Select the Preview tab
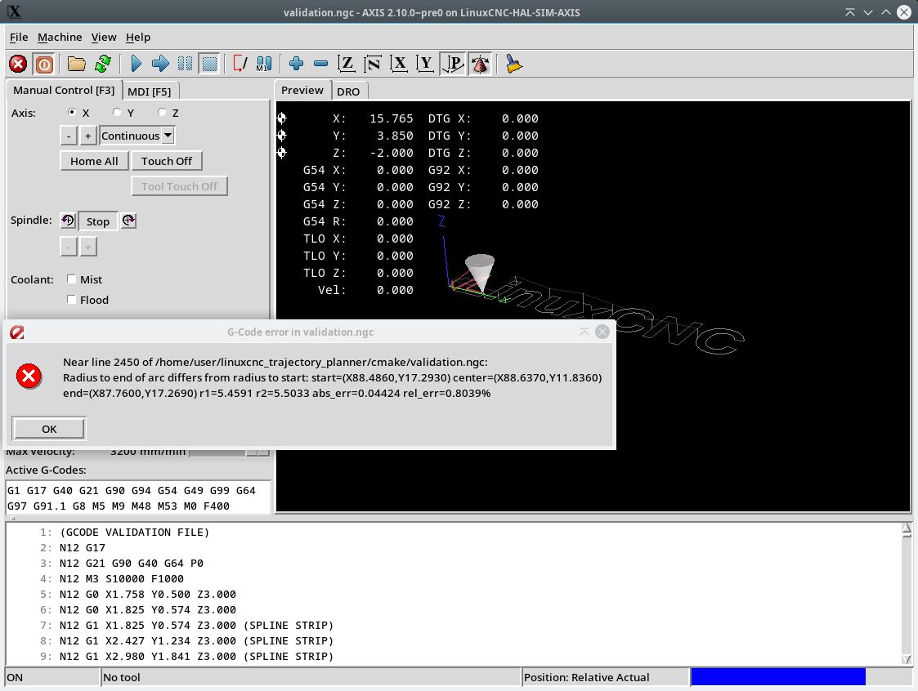Image resolution: width=918 pixels, height=691 pixels. (302, 90)
